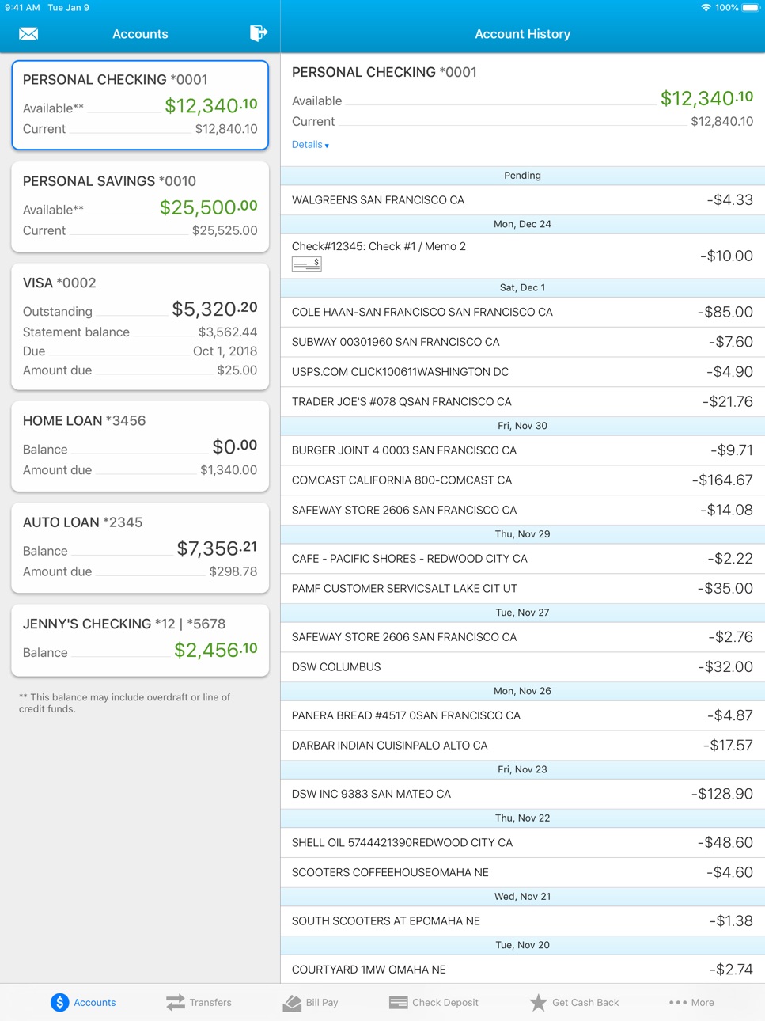Switch to the Check Deposit tab
The width and height of the screenshot is (765, 1021).
point(434,1003)
